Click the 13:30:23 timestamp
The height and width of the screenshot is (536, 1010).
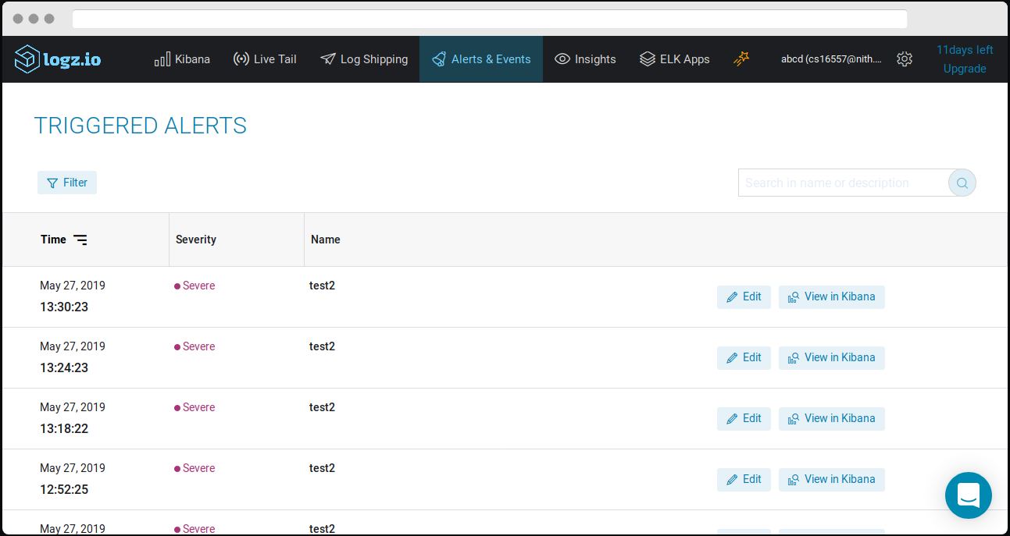coord(64,307)
